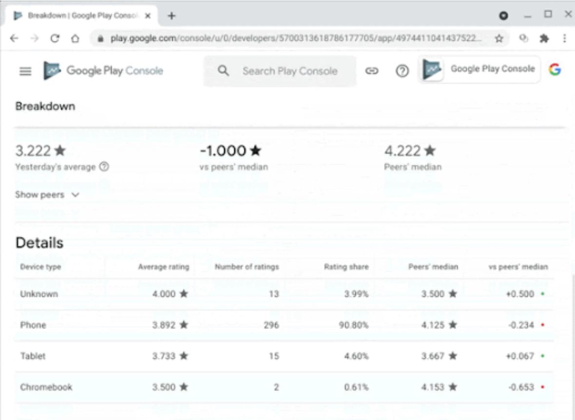575x420 pixels.
Task: Copy page link with chain icon
Action: pos(371,71)
